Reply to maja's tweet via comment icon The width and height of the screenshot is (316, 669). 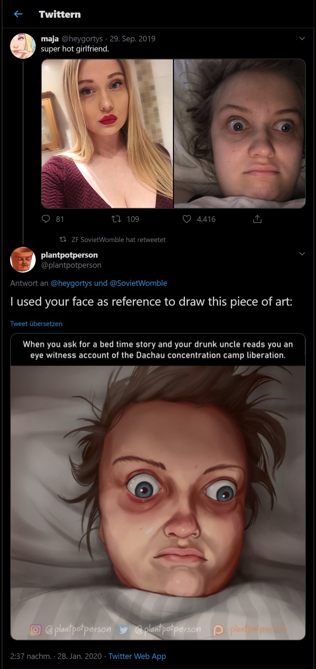coord(46,219)
